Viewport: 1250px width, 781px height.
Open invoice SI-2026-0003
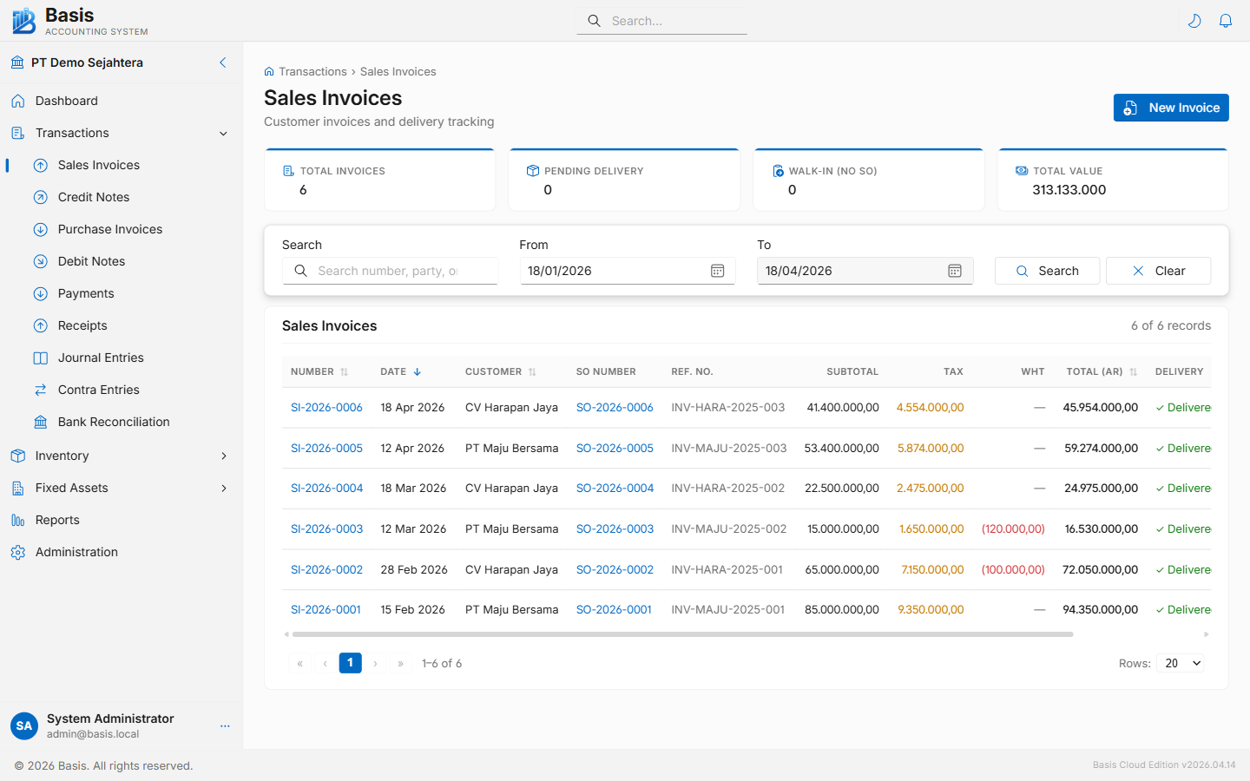(x=326, y=528)
